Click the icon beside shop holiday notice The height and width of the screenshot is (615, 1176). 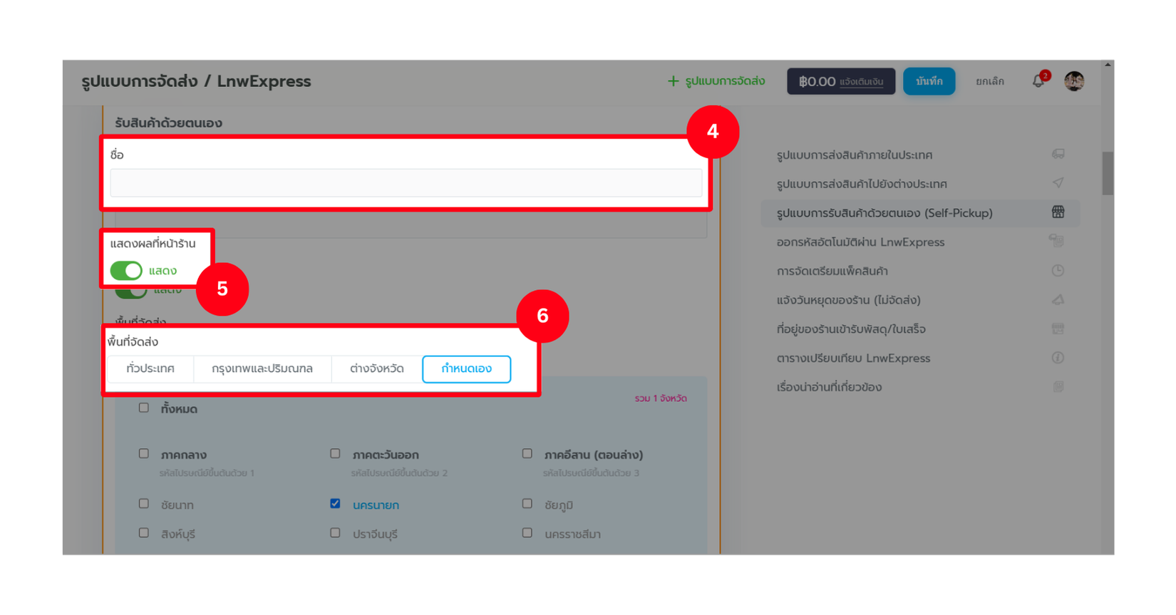click(x=1058, y=300)
